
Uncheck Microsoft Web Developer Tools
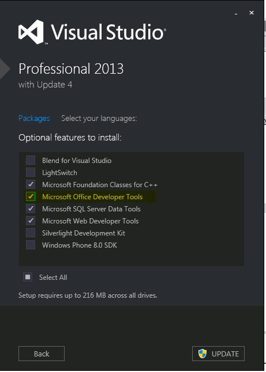[x=31, y=221]
